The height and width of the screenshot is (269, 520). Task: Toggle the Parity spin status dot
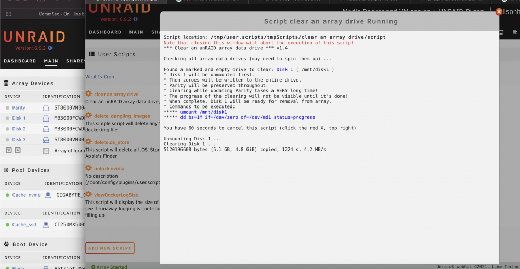click(7, 108)
